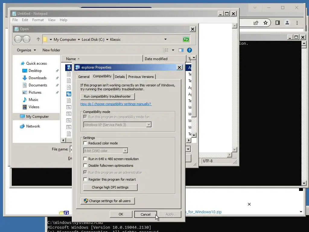Open Desktop in the navigation pane
309x232 pixels.
tap(35, 71)
